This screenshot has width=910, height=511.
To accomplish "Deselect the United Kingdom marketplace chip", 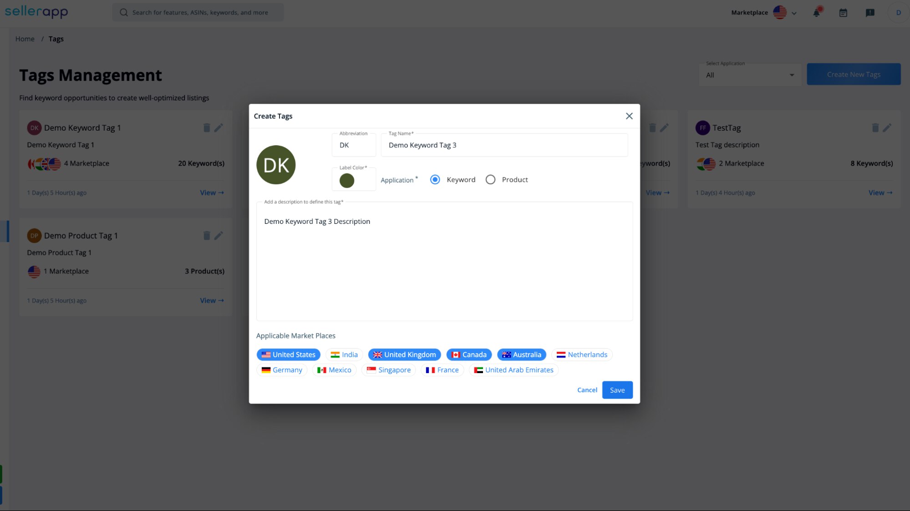I will [x=404, y=354].
